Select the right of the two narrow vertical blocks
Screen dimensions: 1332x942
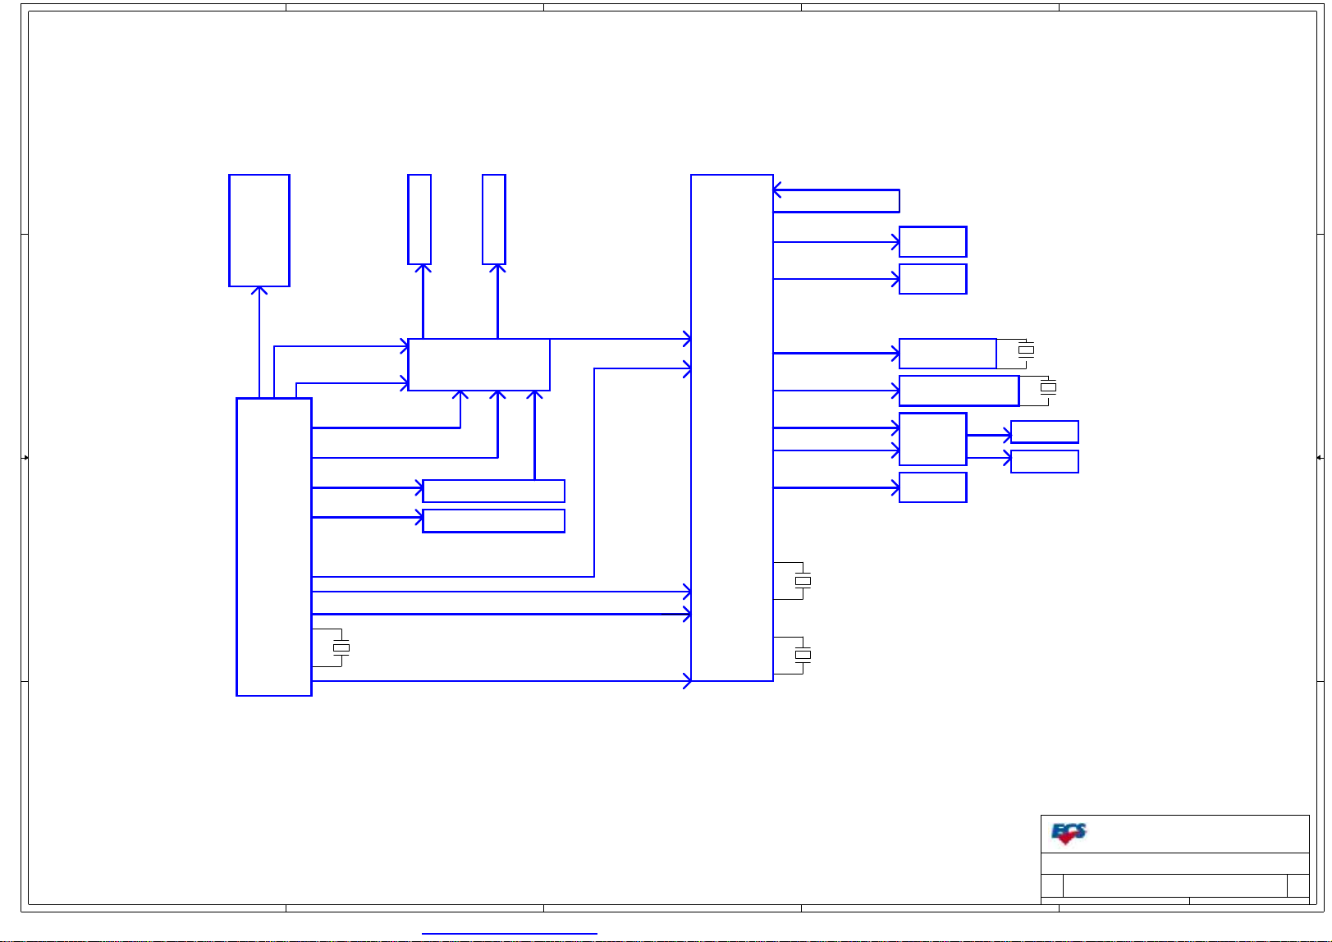click(494, 219)
